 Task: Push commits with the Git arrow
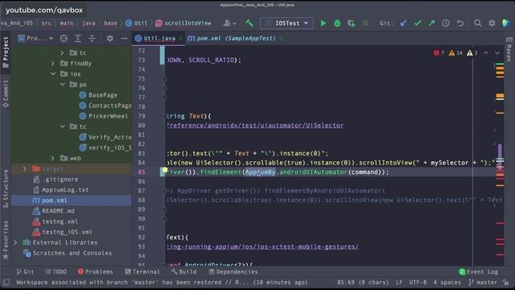pyautogui.click(x=431, y=23)
